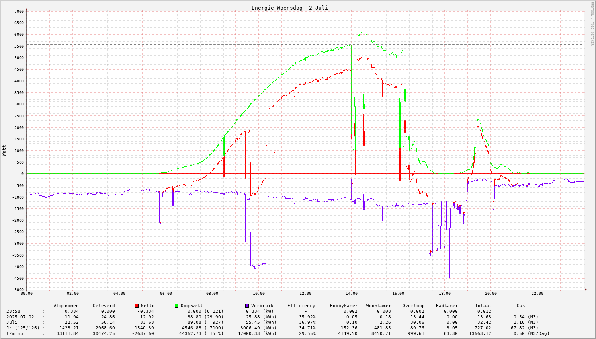Click the Overloop column header

pyautogui.click(x=413, y=306)
